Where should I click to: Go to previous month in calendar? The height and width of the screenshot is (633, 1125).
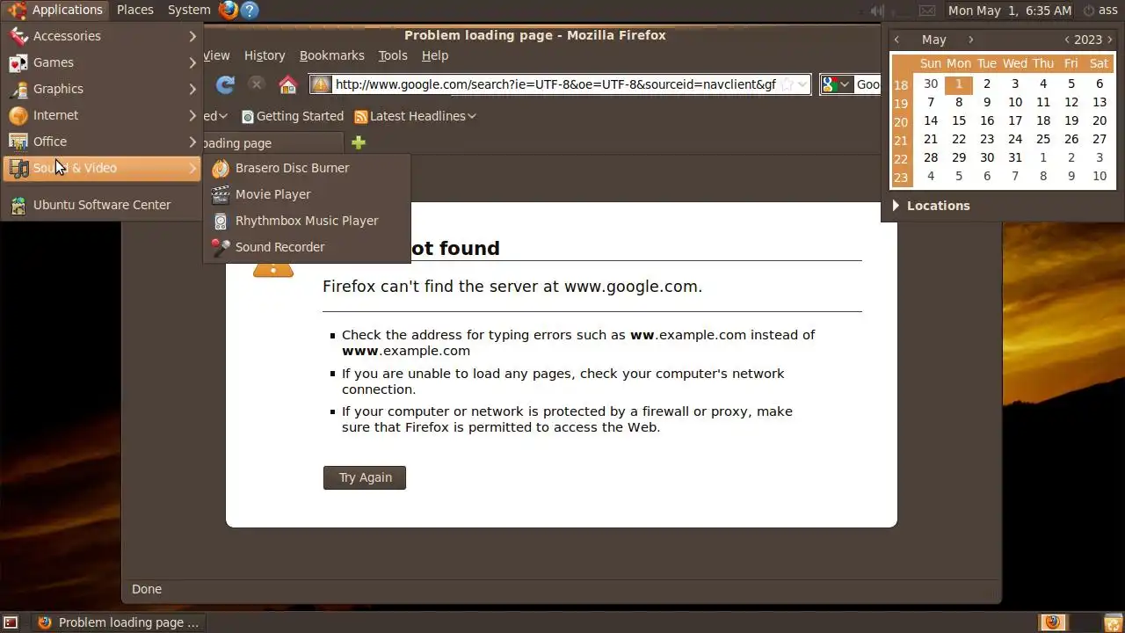pyautogui.click(x=896, y=40)
